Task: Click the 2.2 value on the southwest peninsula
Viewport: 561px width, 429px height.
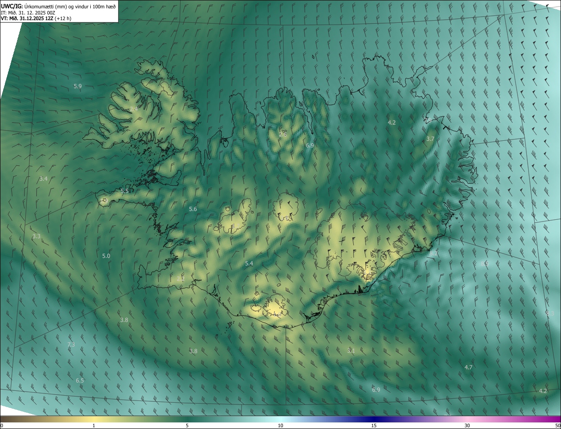Action: [x=181, y=279]
